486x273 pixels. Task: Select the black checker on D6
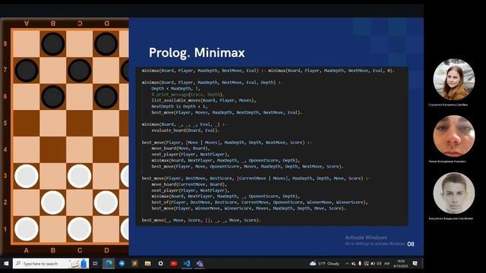coord(106,97)
